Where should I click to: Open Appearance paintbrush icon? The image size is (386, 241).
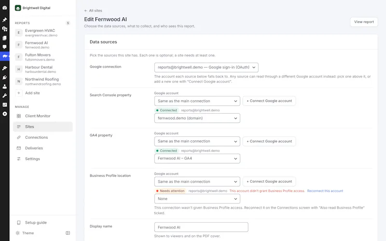5,68
